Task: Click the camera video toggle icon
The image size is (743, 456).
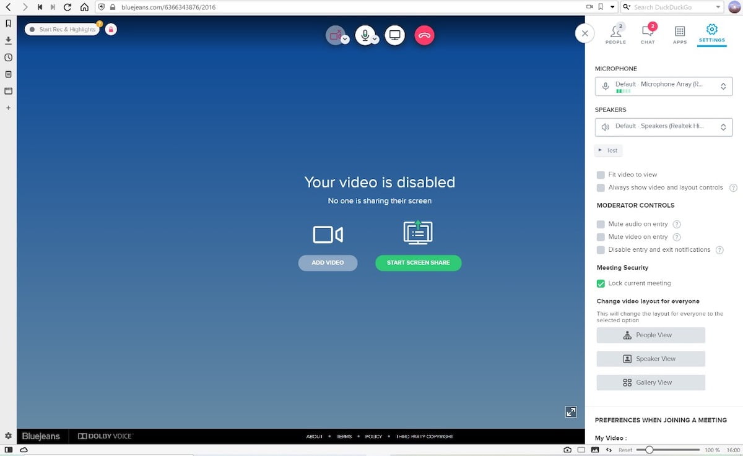Action: pyautogui.click(x=335, y=35)
